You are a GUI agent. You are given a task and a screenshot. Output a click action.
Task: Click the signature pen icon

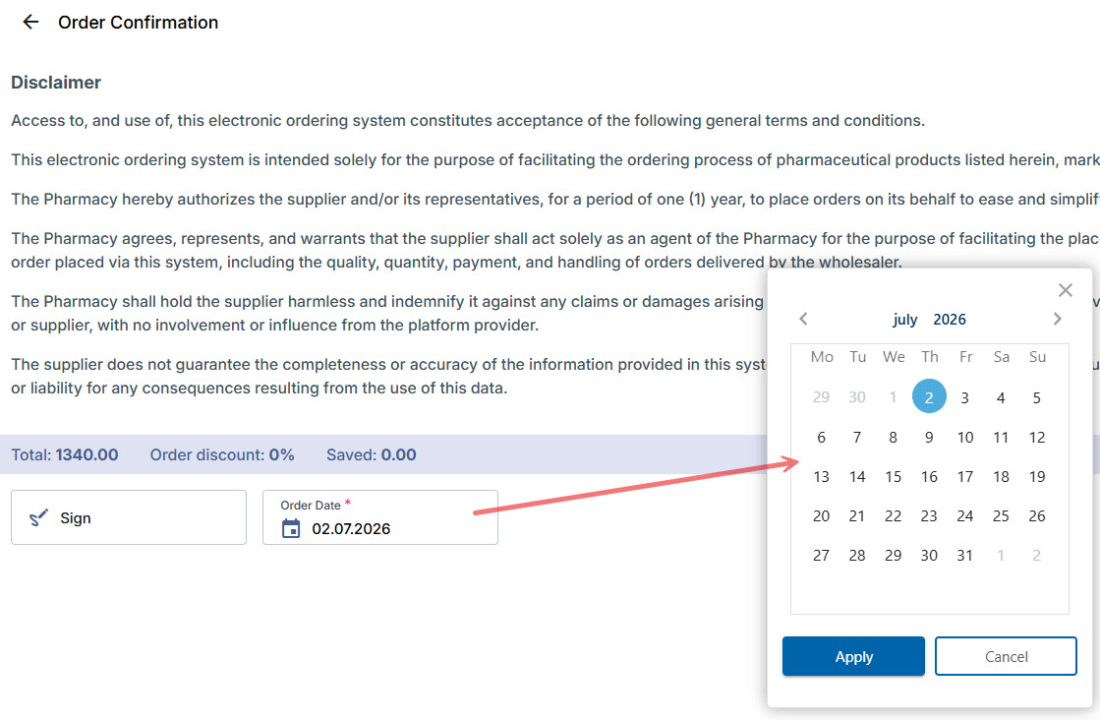(38, 518)
